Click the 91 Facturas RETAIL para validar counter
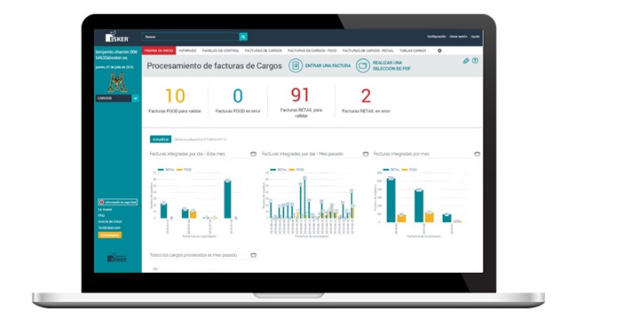 coord(301,102)
